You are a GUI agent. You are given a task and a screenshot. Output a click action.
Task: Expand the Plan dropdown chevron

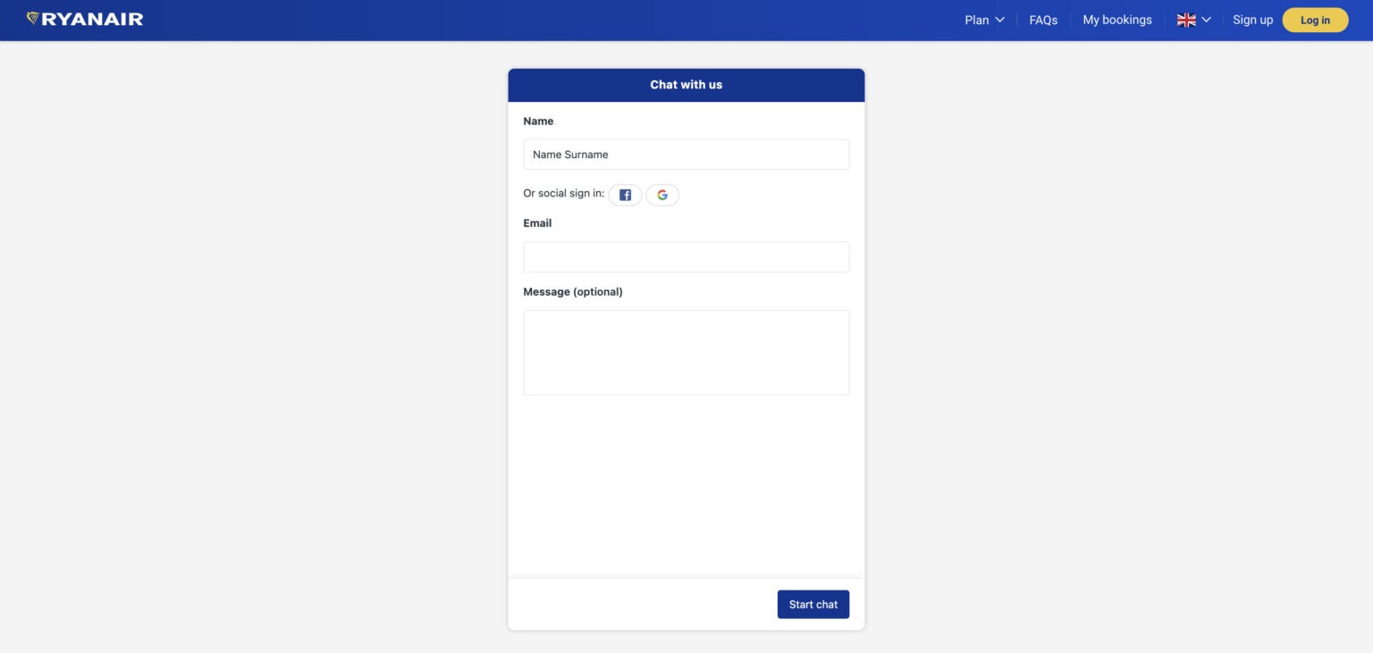coord(1000,20)
